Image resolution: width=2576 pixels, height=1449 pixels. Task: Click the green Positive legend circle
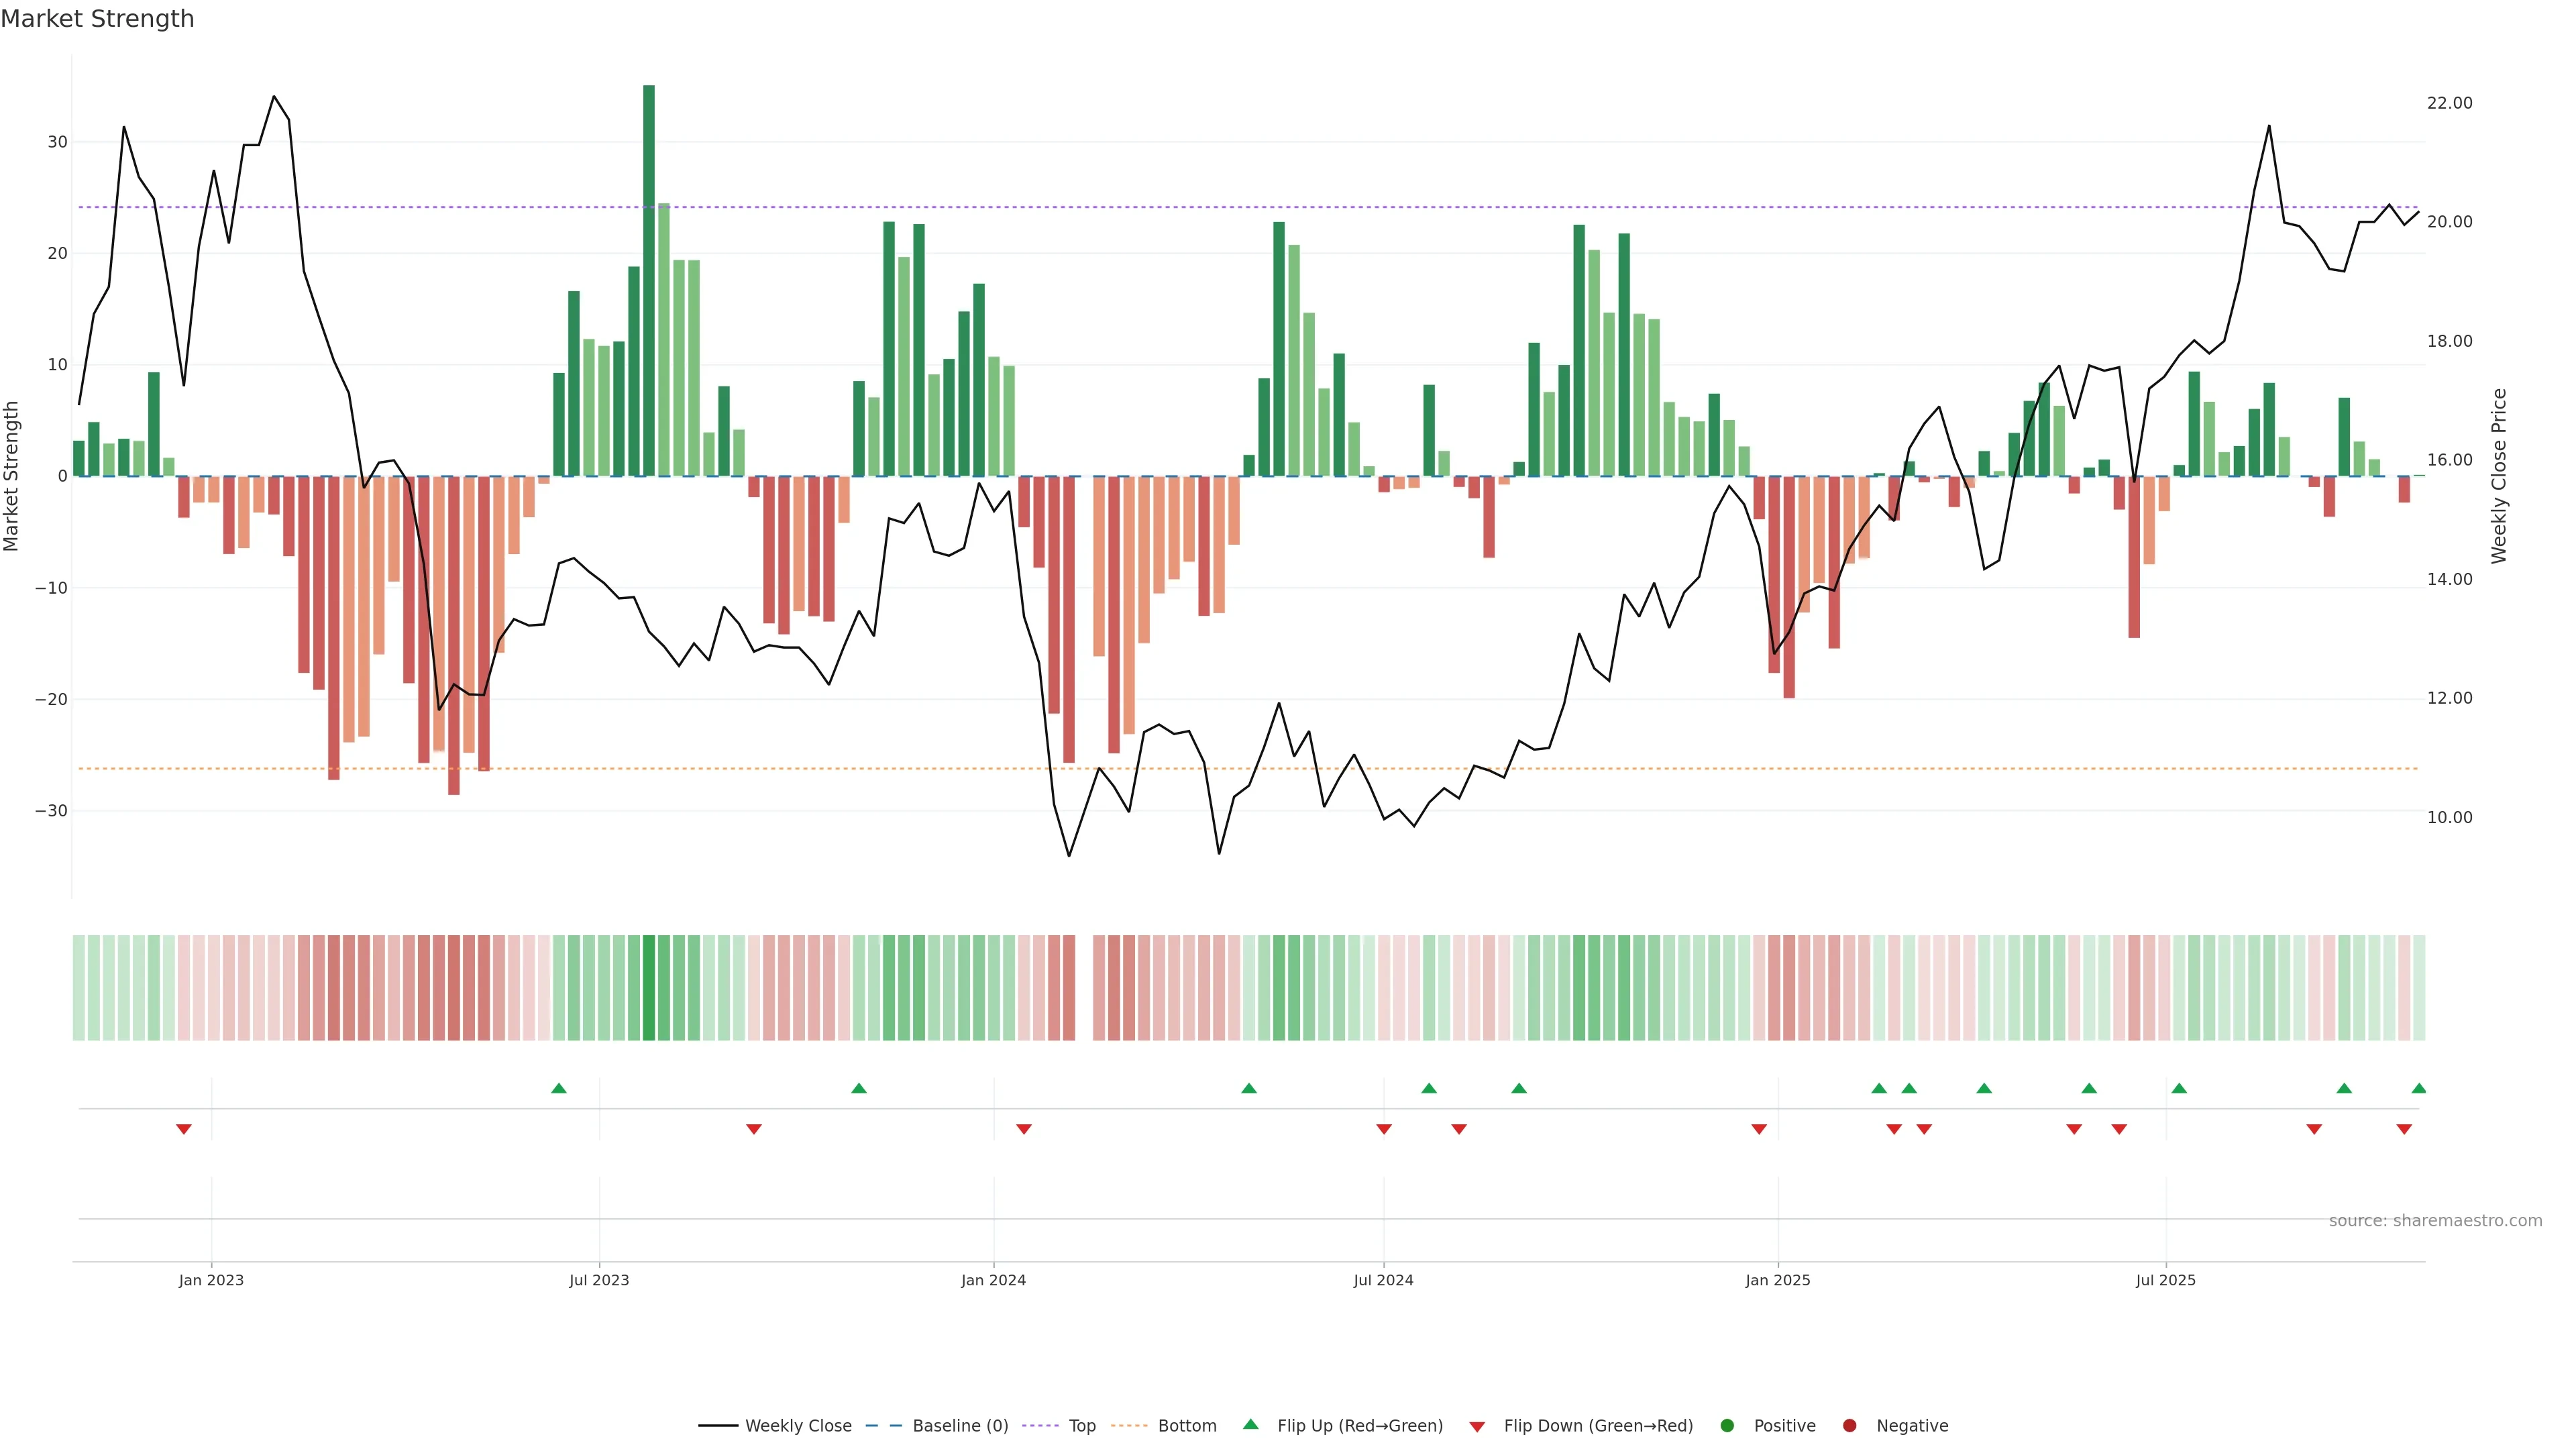[1727, 1425]
